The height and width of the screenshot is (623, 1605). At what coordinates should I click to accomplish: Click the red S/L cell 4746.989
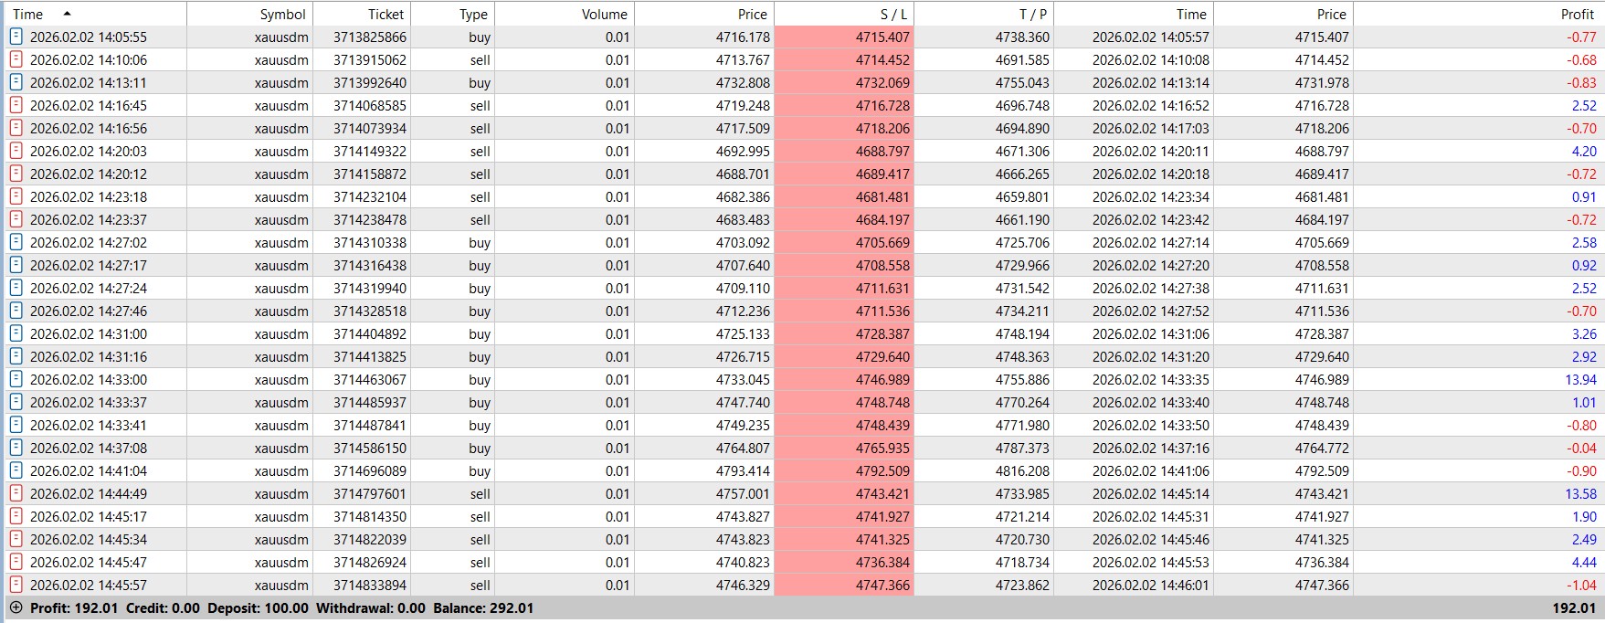(x=882, y=379)
